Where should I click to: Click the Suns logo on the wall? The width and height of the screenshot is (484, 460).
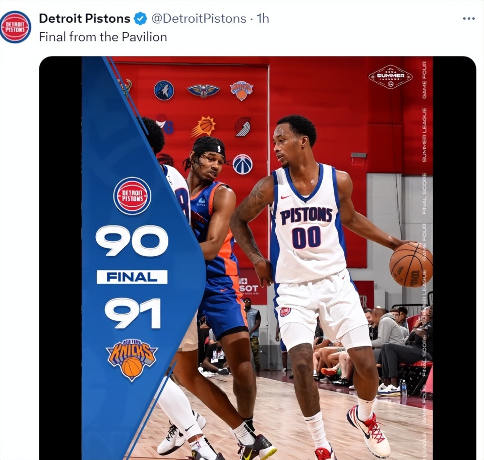coord(203,126)
